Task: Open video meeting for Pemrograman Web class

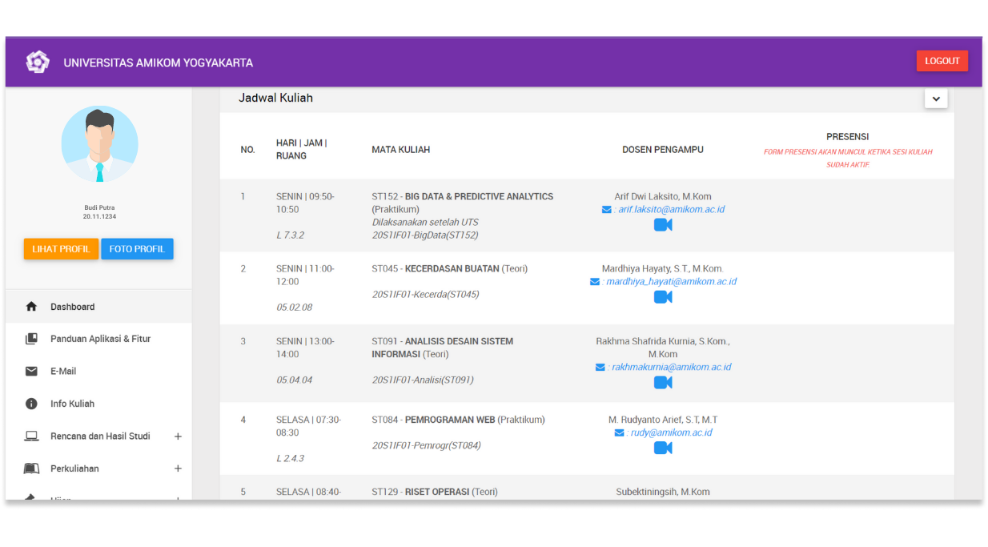Action: click(663, 448)
